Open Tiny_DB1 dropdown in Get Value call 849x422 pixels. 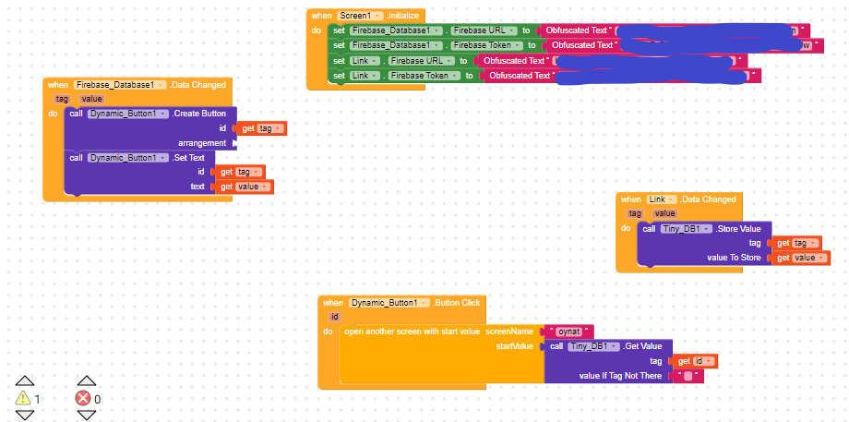(x=593, y=346)
